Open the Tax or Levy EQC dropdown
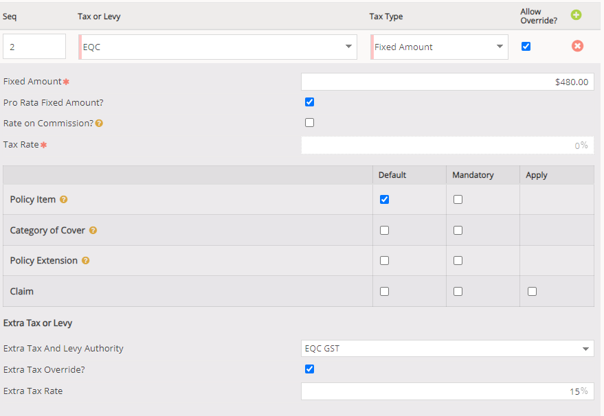This screenshot has height=416, width=604. 218,47
